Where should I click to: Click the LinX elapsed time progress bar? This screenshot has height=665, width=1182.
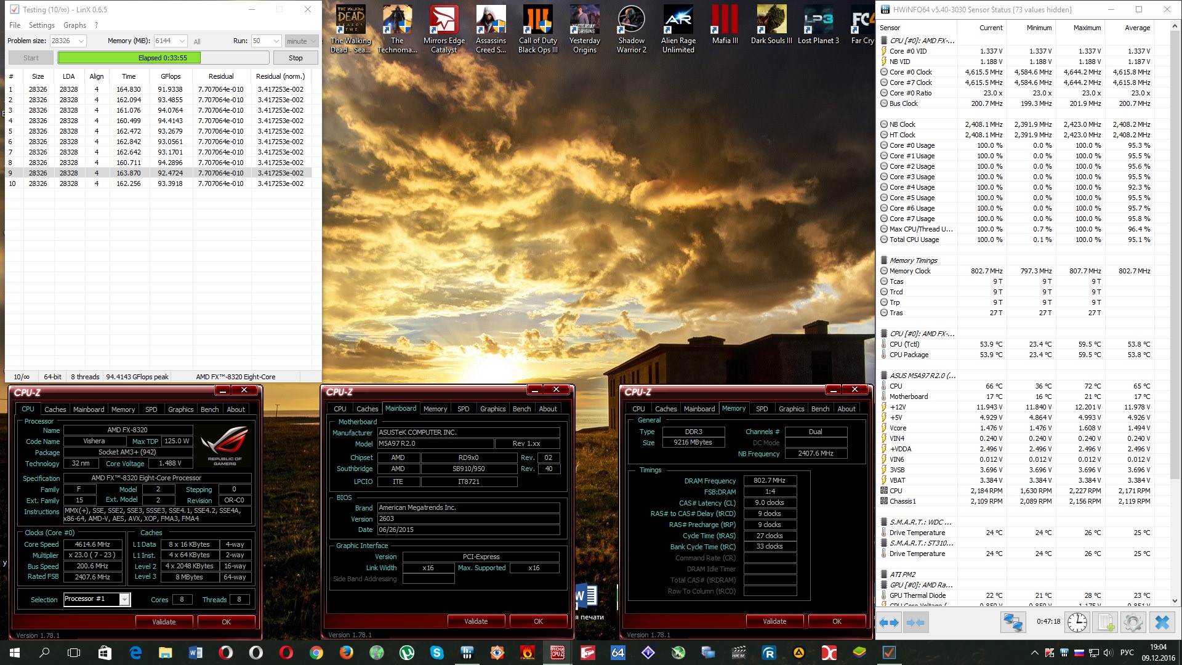click(x=163, y=58)
